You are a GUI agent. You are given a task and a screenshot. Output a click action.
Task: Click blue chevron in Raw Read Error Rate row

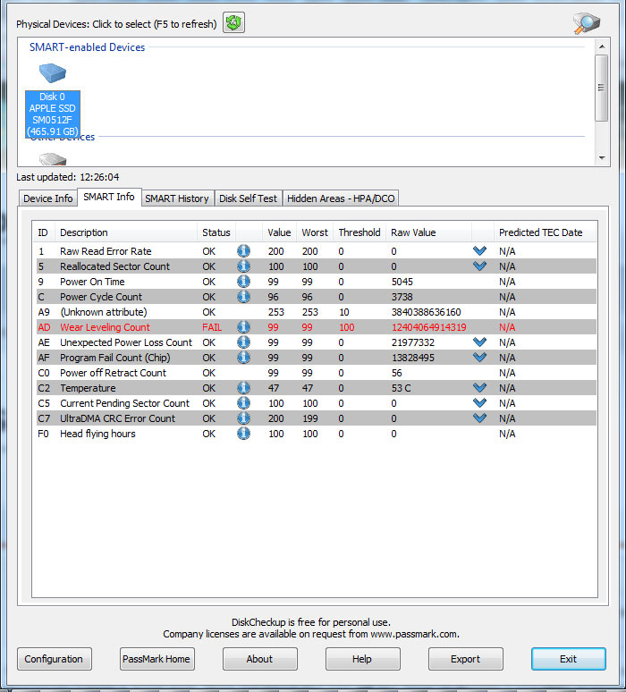pos(479,250)
